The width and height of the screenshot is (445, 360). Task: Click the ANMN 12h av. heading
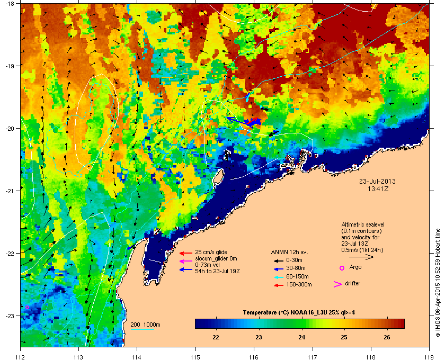coord(289,252)
